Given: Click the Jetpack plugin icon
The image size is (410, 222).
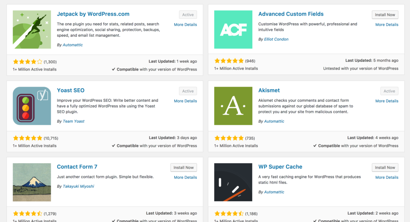Looking at the screenshot, I should click(32, 30).
